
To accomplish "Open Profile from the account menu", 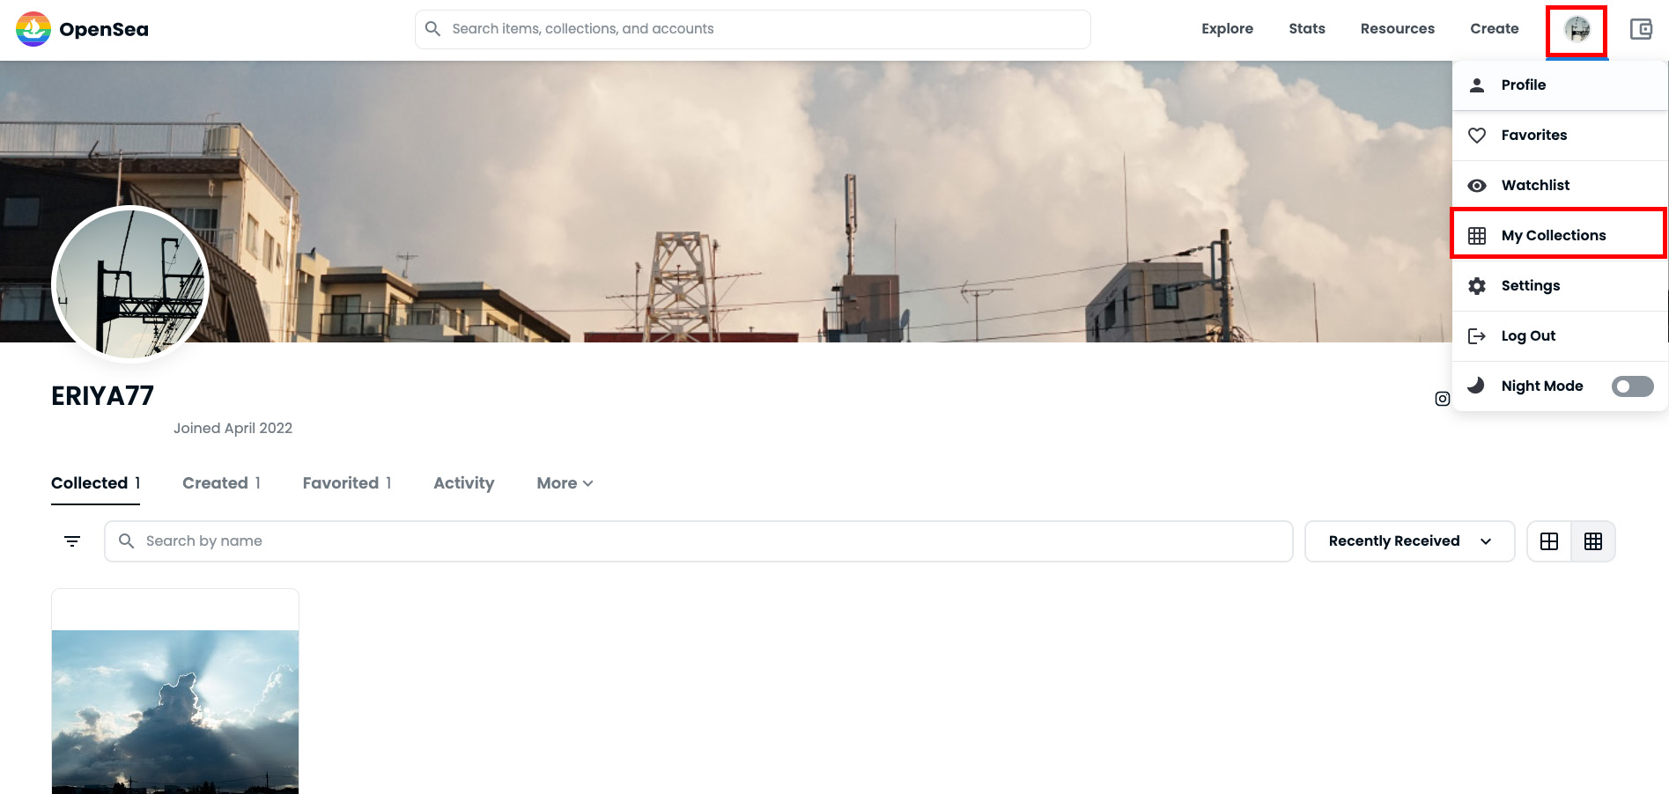I will (x=1560, y=85).
